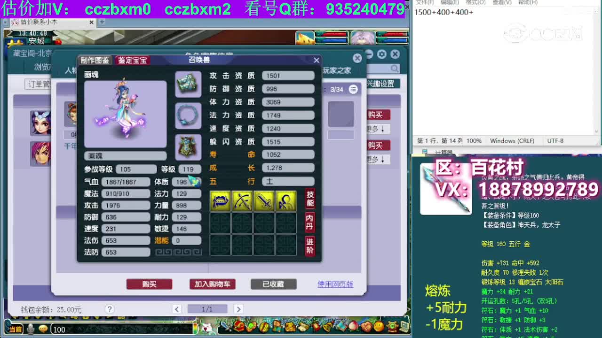Viewport: 602px width, 338px height.
Task: Open the first equipment slot icon of the summon
Action: tap(188, 84)
